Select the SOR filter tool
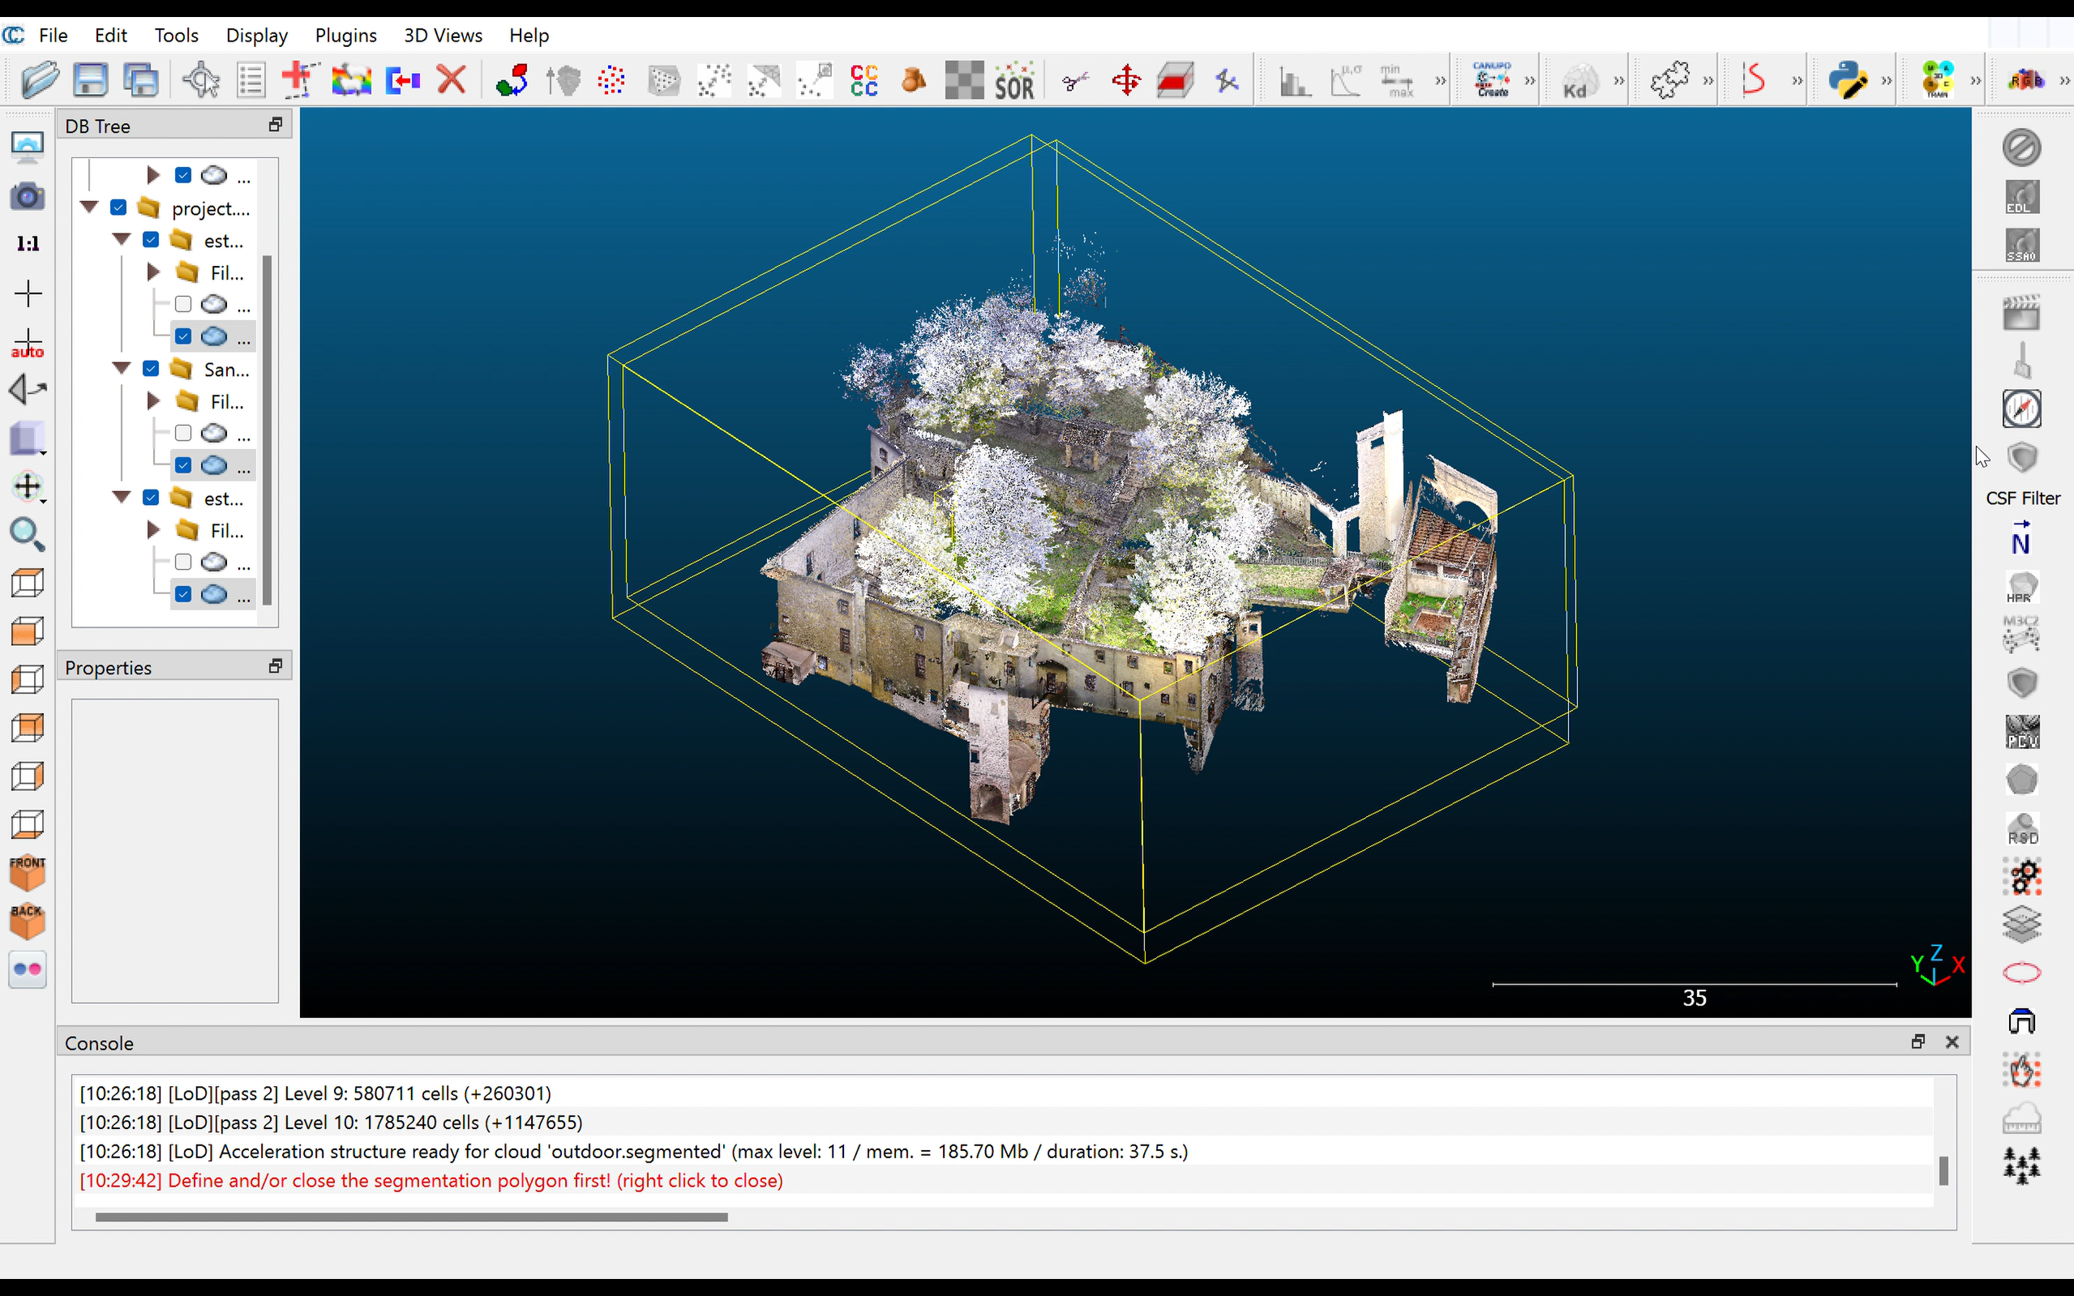The width and height of the screenshot is (2074, 1296). point(1014,80)
